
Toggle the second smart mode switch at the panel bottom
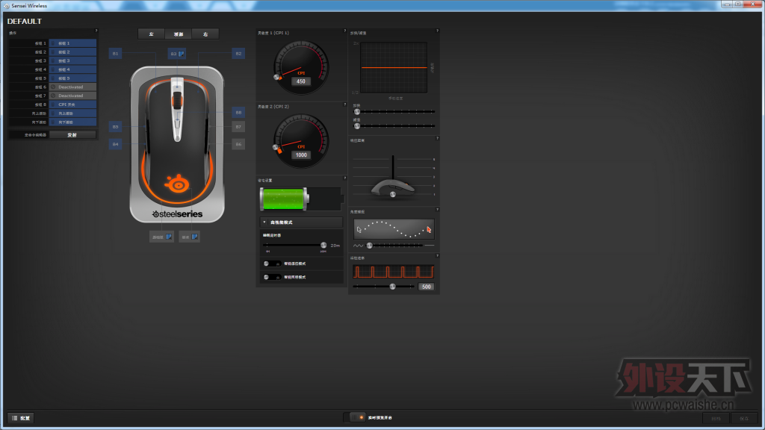tap(271, 278)
